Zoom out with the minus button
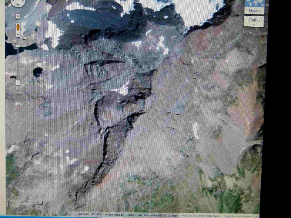This screenshot has height=218, width=291. (18, 83)
